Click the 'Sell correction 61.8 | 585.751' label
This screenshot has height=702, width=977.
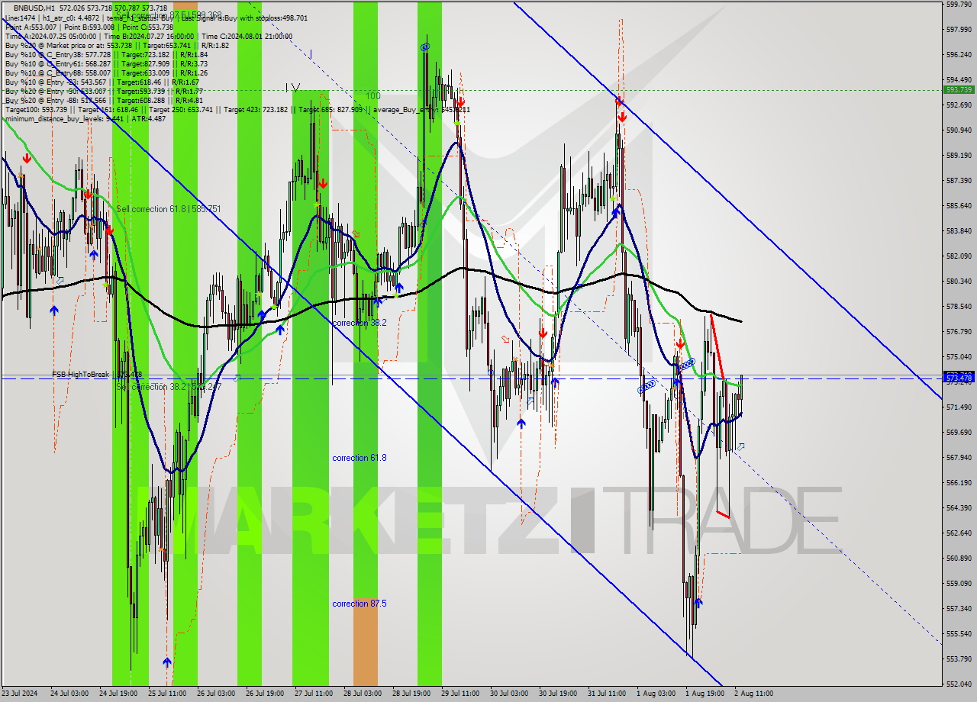coord(169,208)
